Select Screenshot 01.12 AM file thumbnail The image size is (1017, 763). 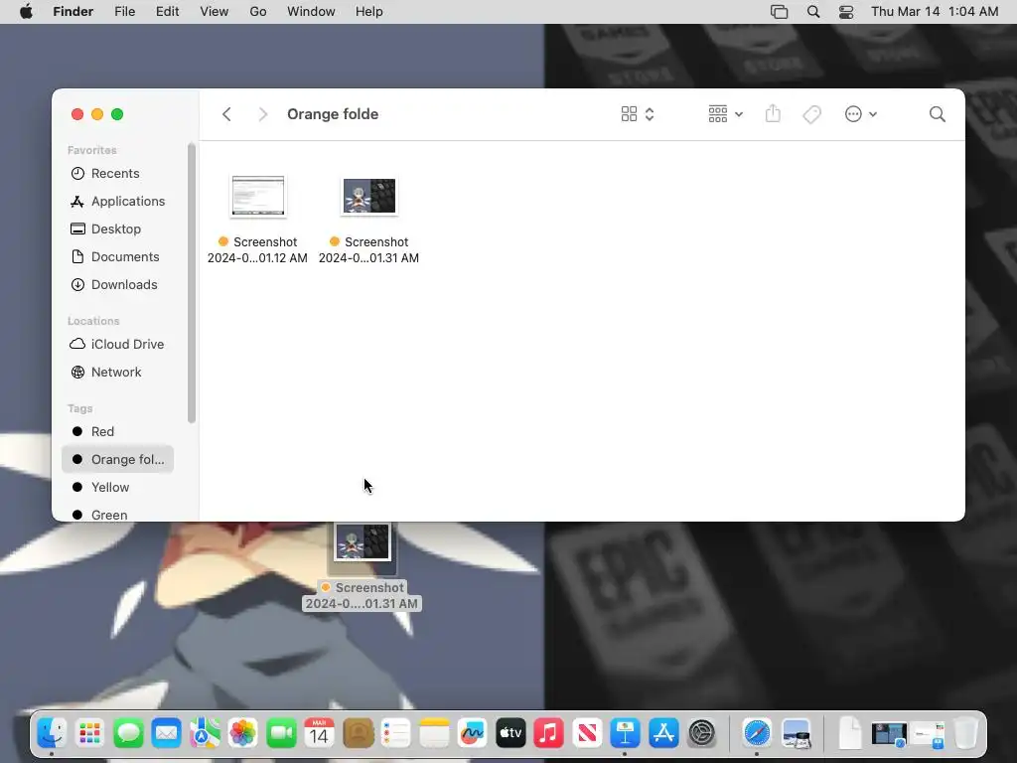[258, 196]
